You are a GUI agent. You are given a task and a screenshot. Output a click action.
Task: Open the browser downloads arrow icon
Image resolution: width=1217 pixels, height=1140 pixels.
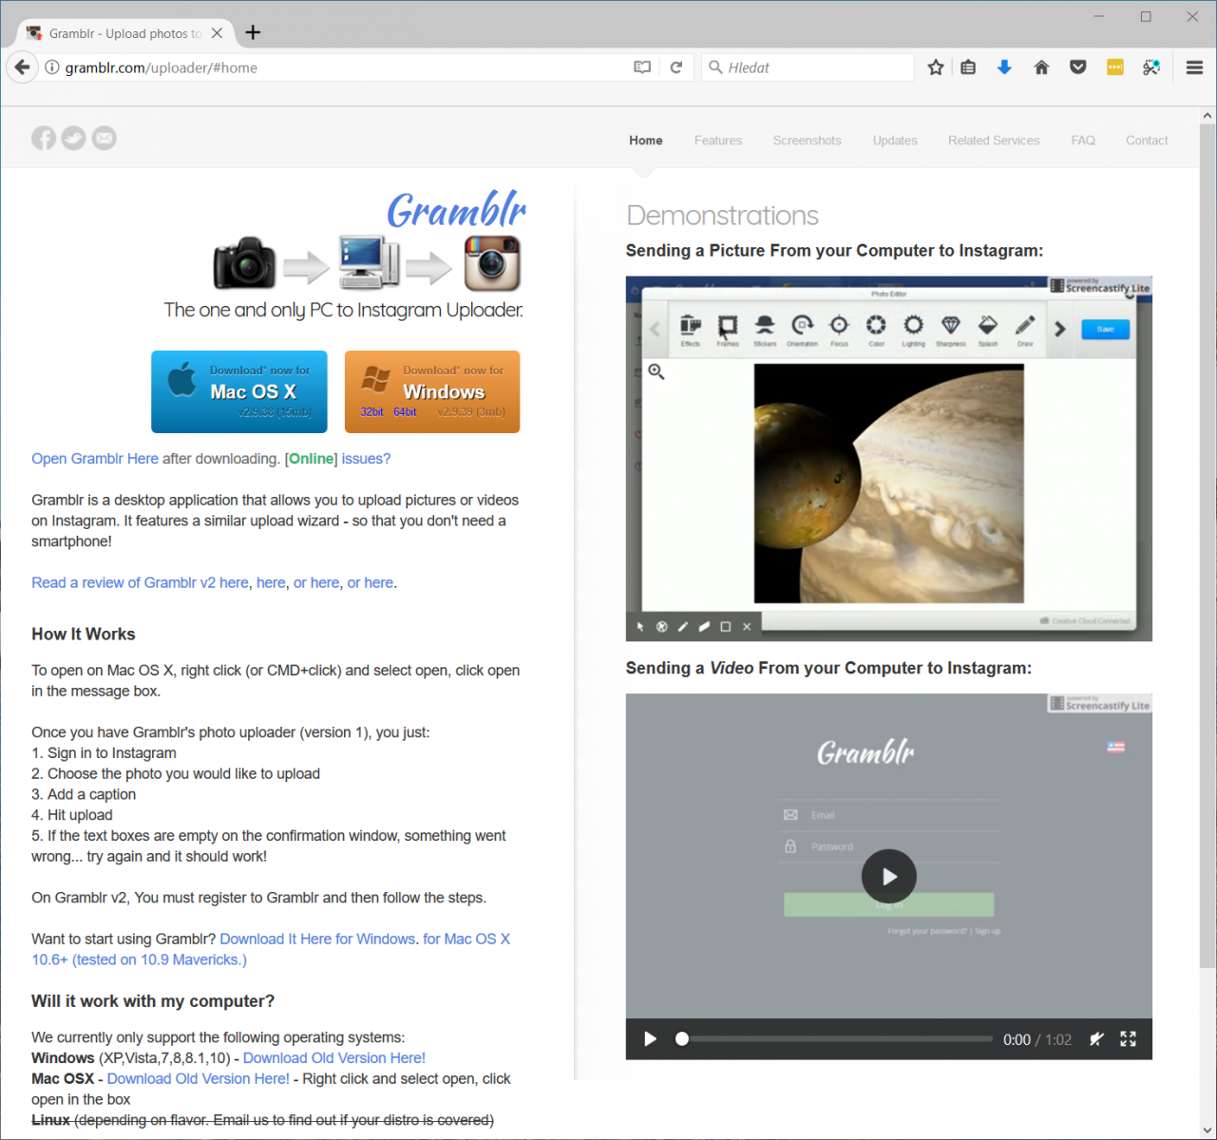[x=1004, y=67]
